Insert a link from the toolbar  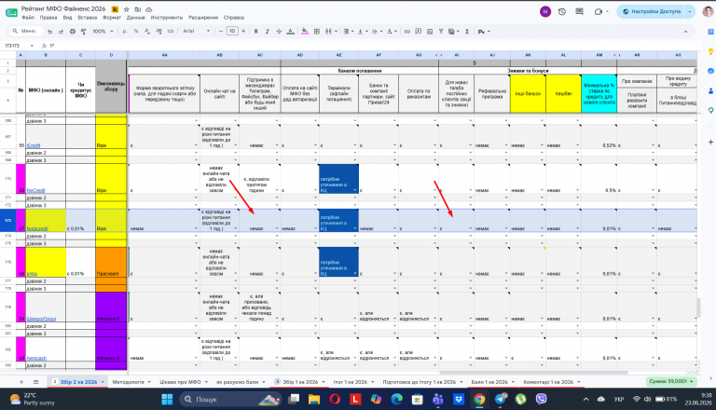tap(406, 32)
